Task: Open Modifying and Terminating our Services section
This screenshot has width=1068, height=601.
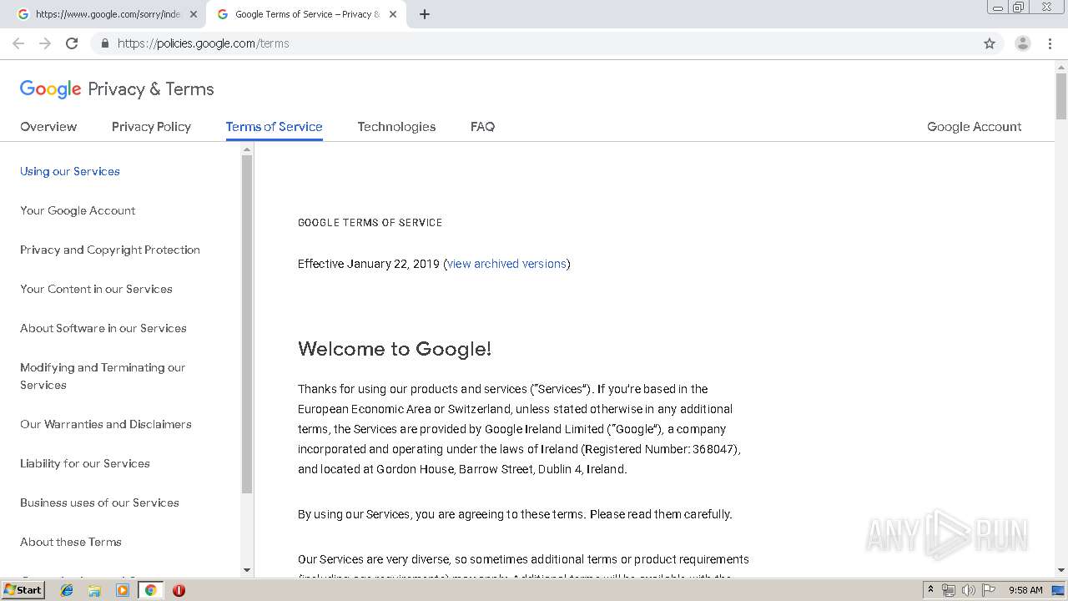Action: pos(103,376)
